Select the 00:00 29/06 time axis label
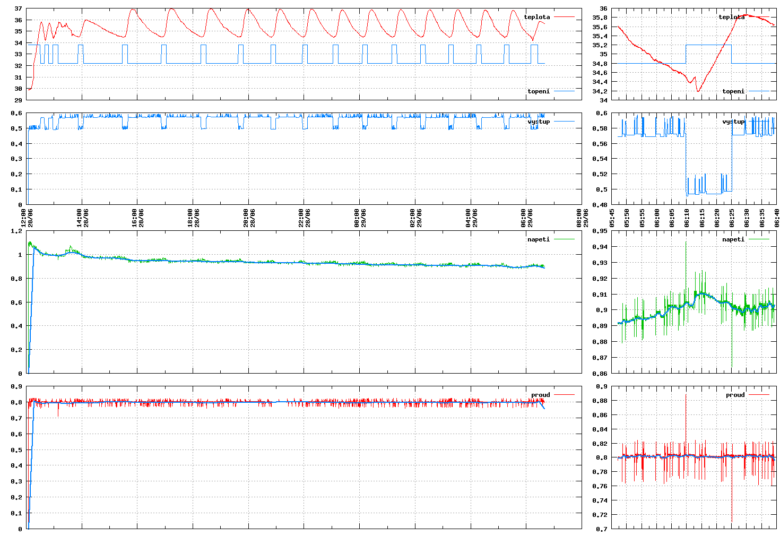 click(x=360, y=218)
